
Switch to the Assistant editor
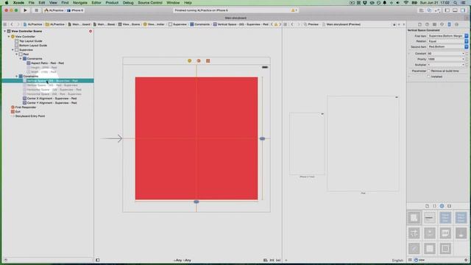coord(429,10)
